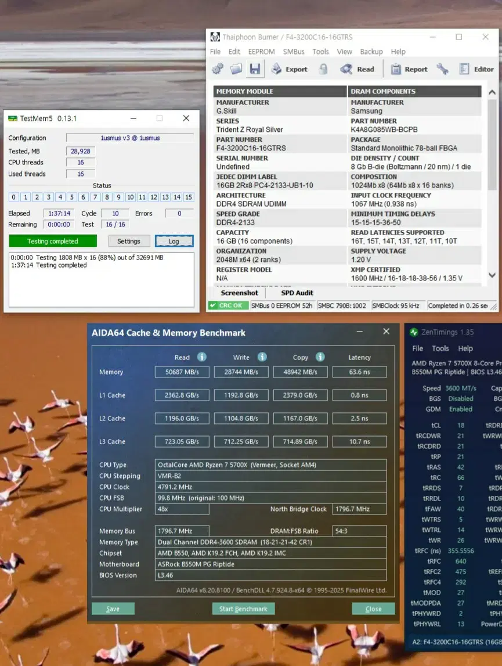
Task: Open the EEPROM menu
Action: click(261, 52)
